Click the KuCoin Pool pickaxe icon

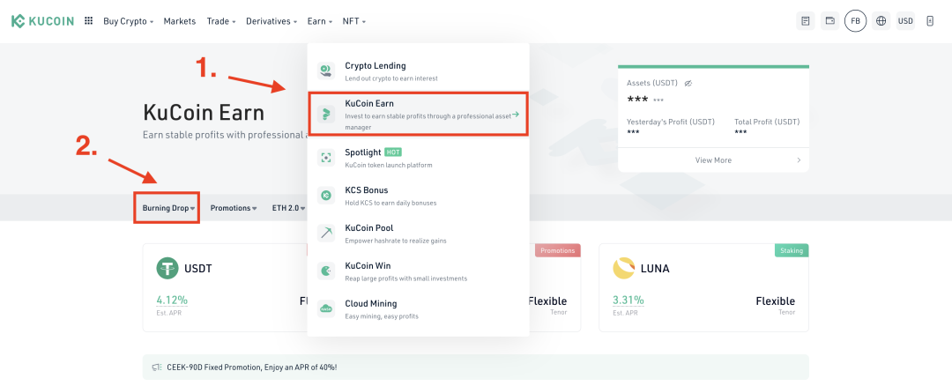[x=326, y=233]
